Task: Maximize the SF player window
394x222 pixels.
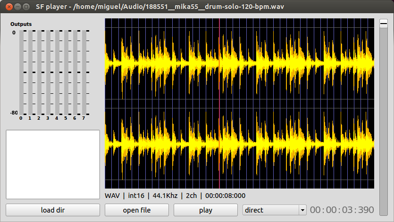Action: (x=26, y=7)
